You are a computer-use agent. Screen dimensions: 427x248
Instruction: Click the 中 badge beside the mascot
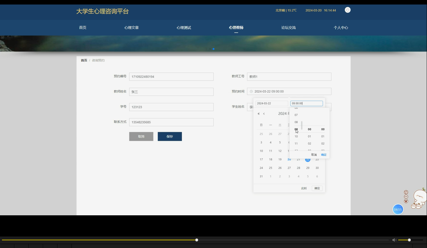pyautogui.click(x=406, y=196)
